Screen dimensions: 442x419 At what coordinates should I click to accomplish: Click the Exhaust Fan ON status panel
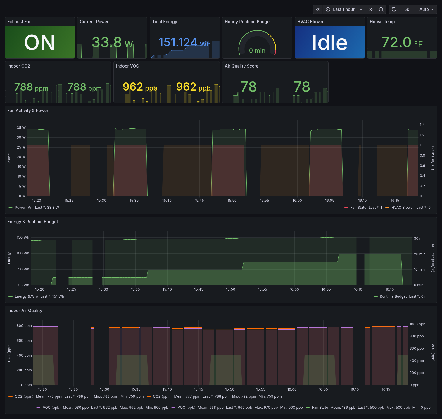(40, 42)
